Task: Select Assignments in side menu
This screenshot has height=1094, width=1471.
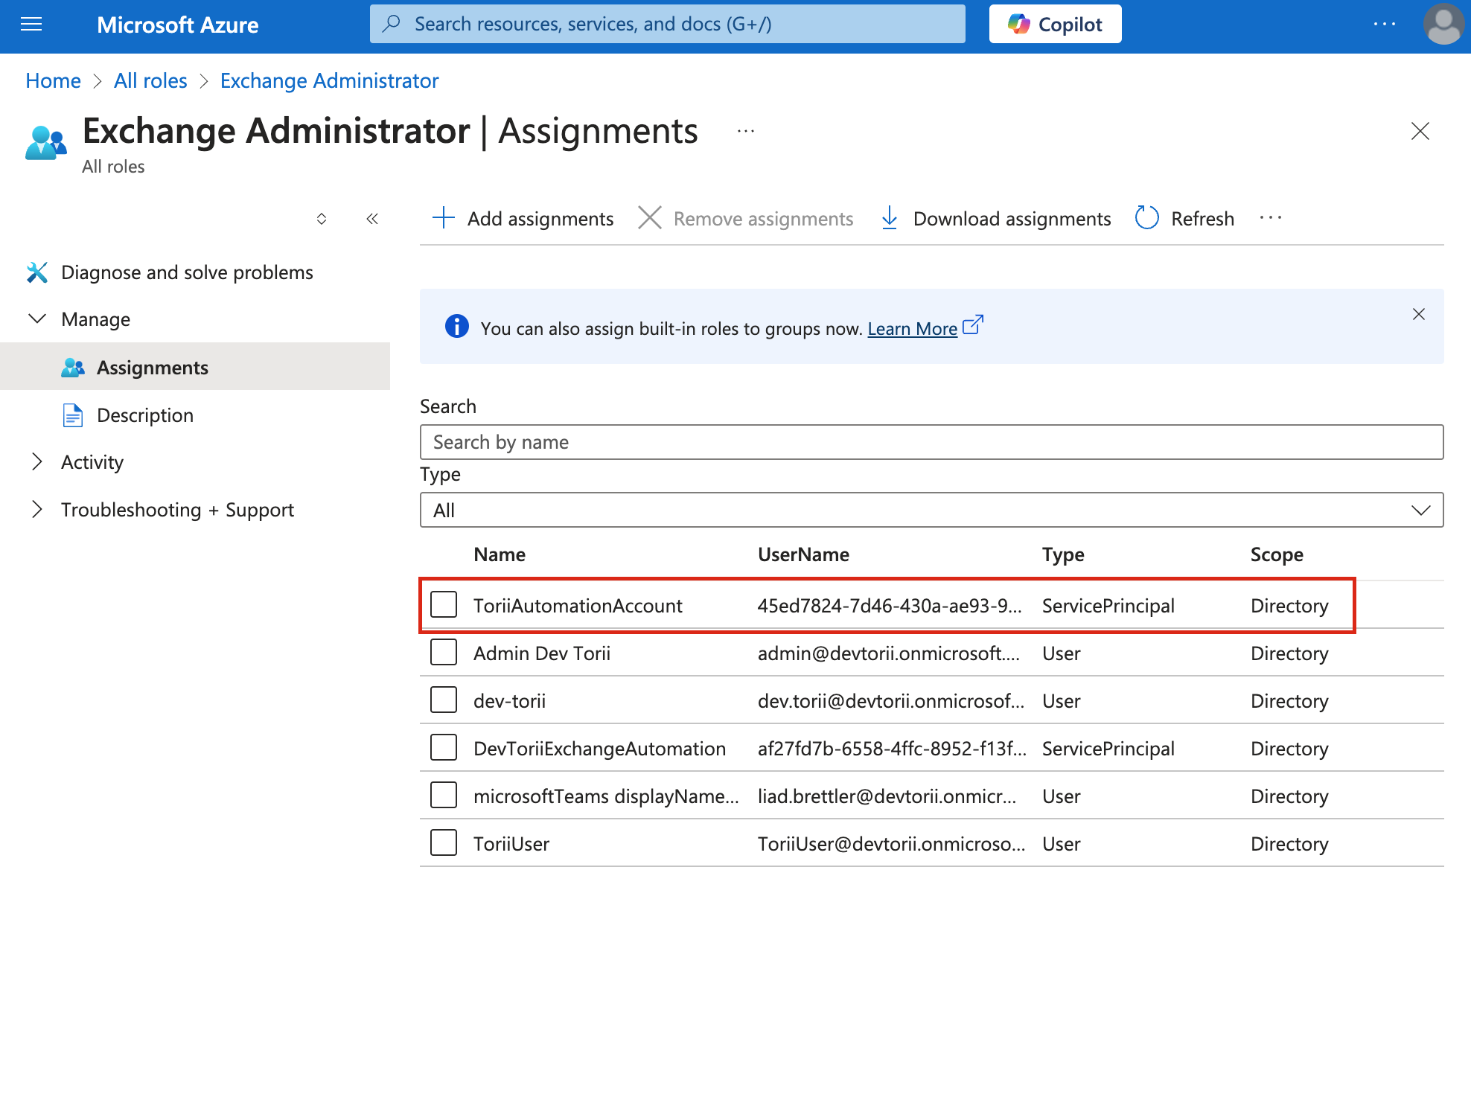Action: [195, 367]
